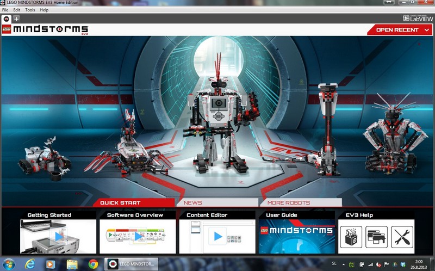Click the Content Editor heading
The image size is (435, 271).
[207, 215]
